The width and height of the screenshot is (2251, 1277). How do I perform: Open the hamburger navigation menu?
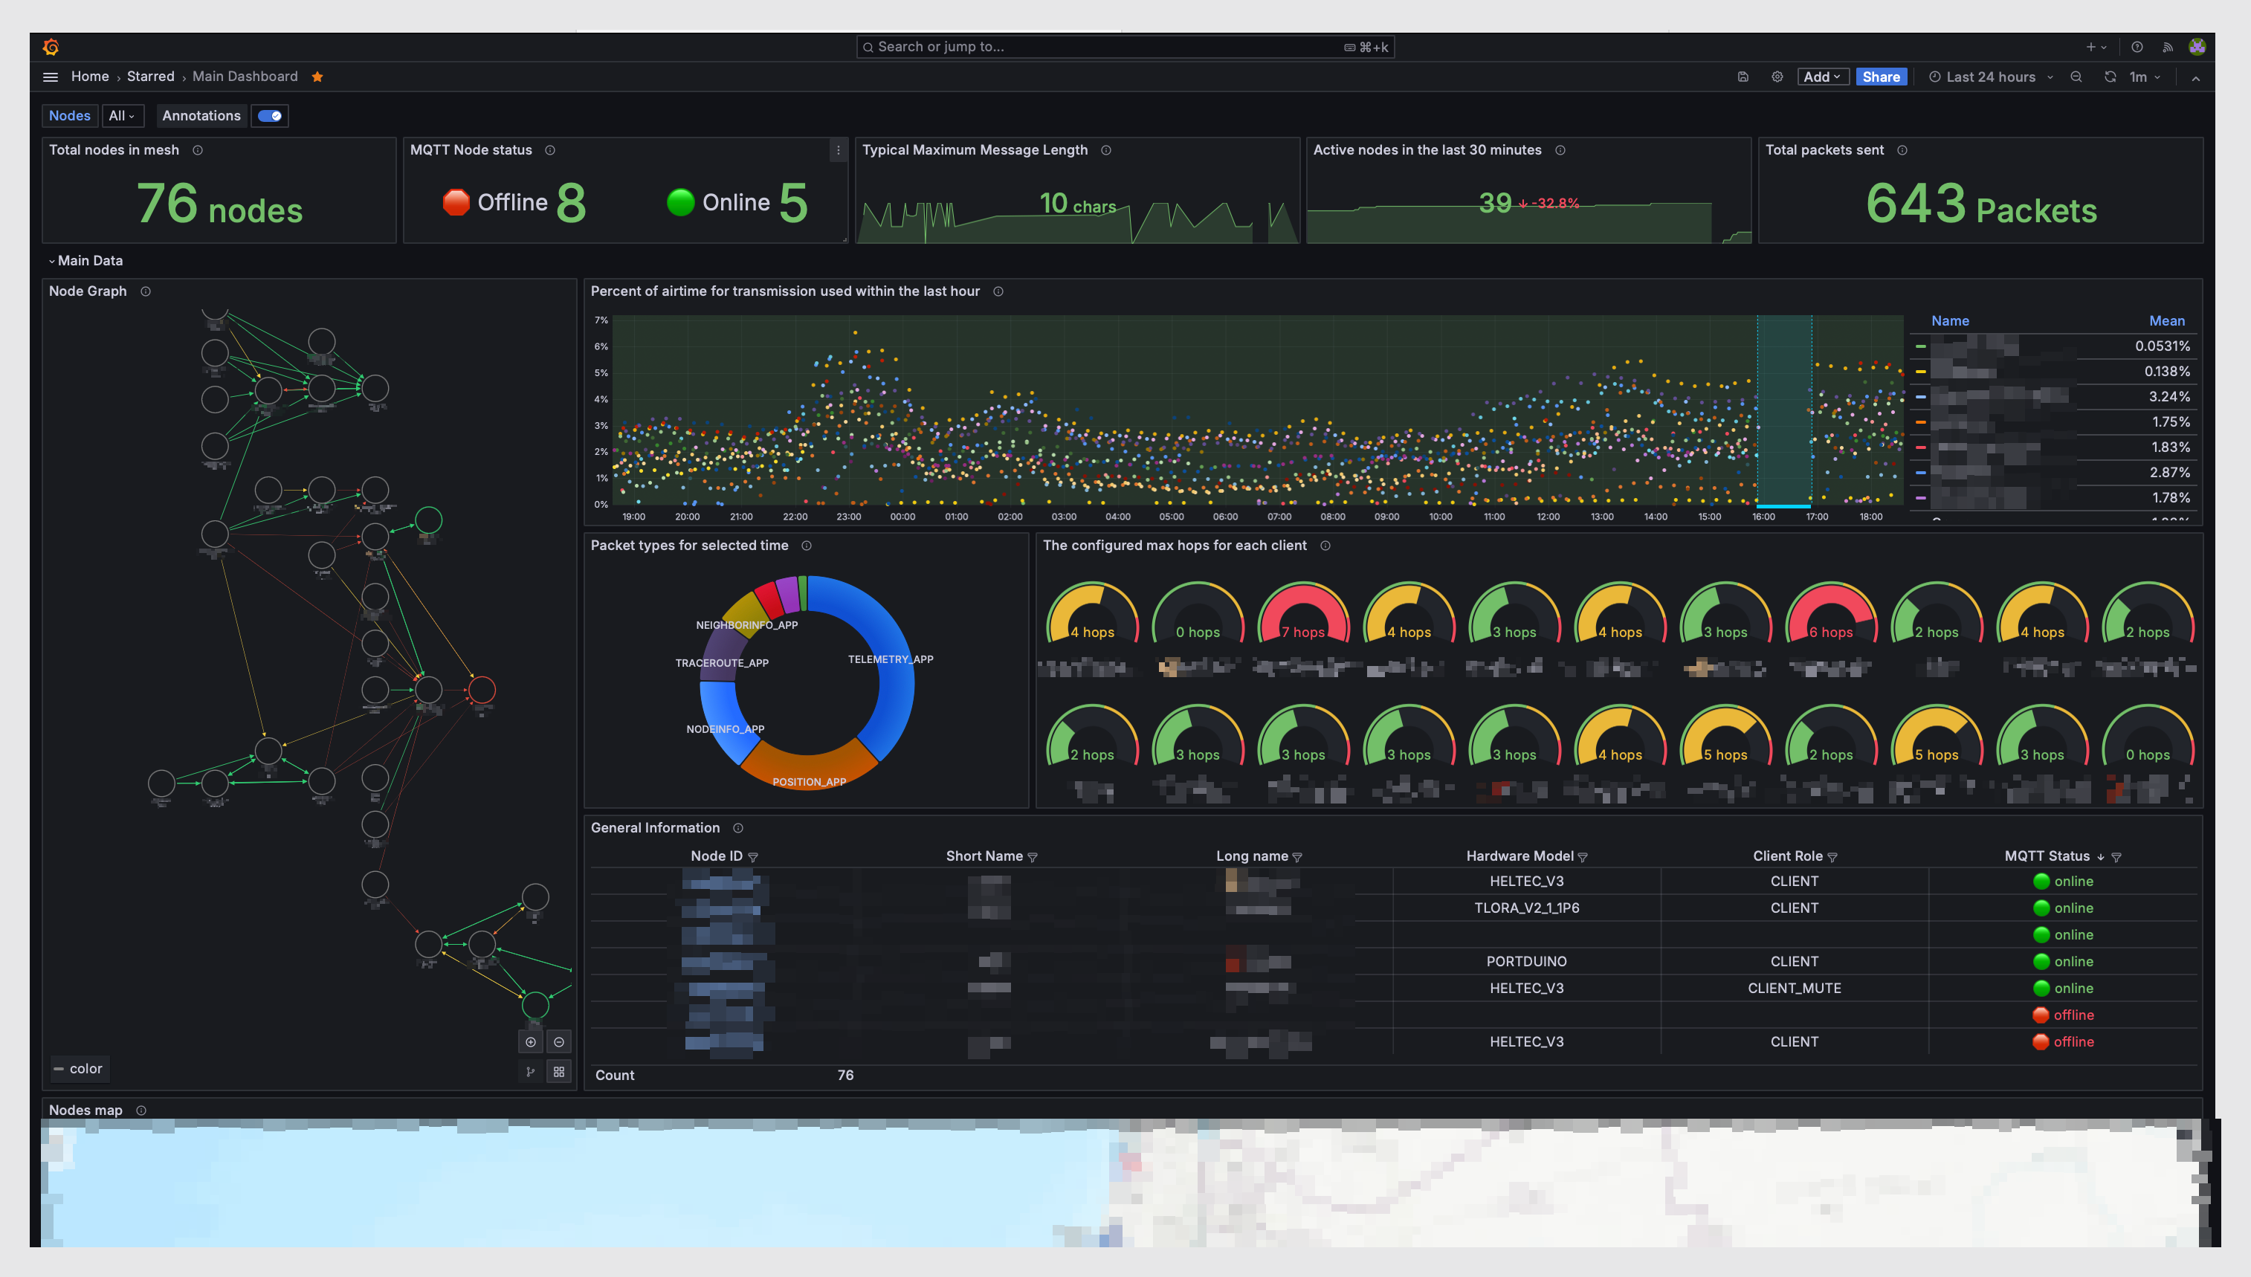pos(51,77)
